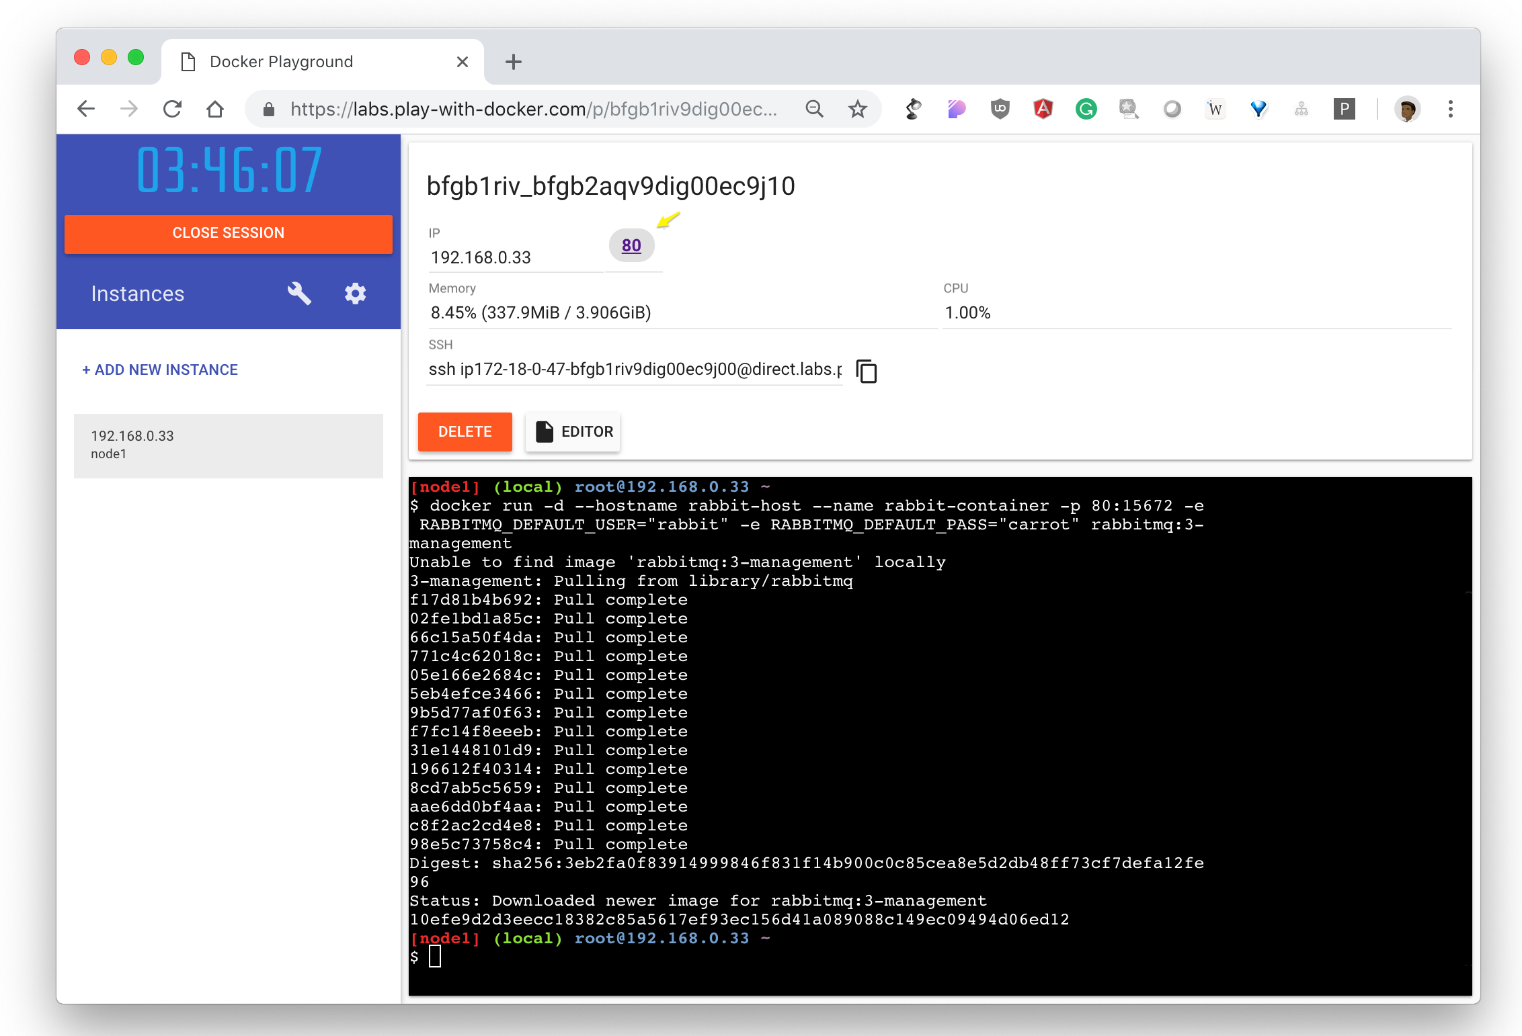Viewport: 1522px width, 1036px height.
Task: Open the wrench tools icon beside Instances
Action: 299,294
